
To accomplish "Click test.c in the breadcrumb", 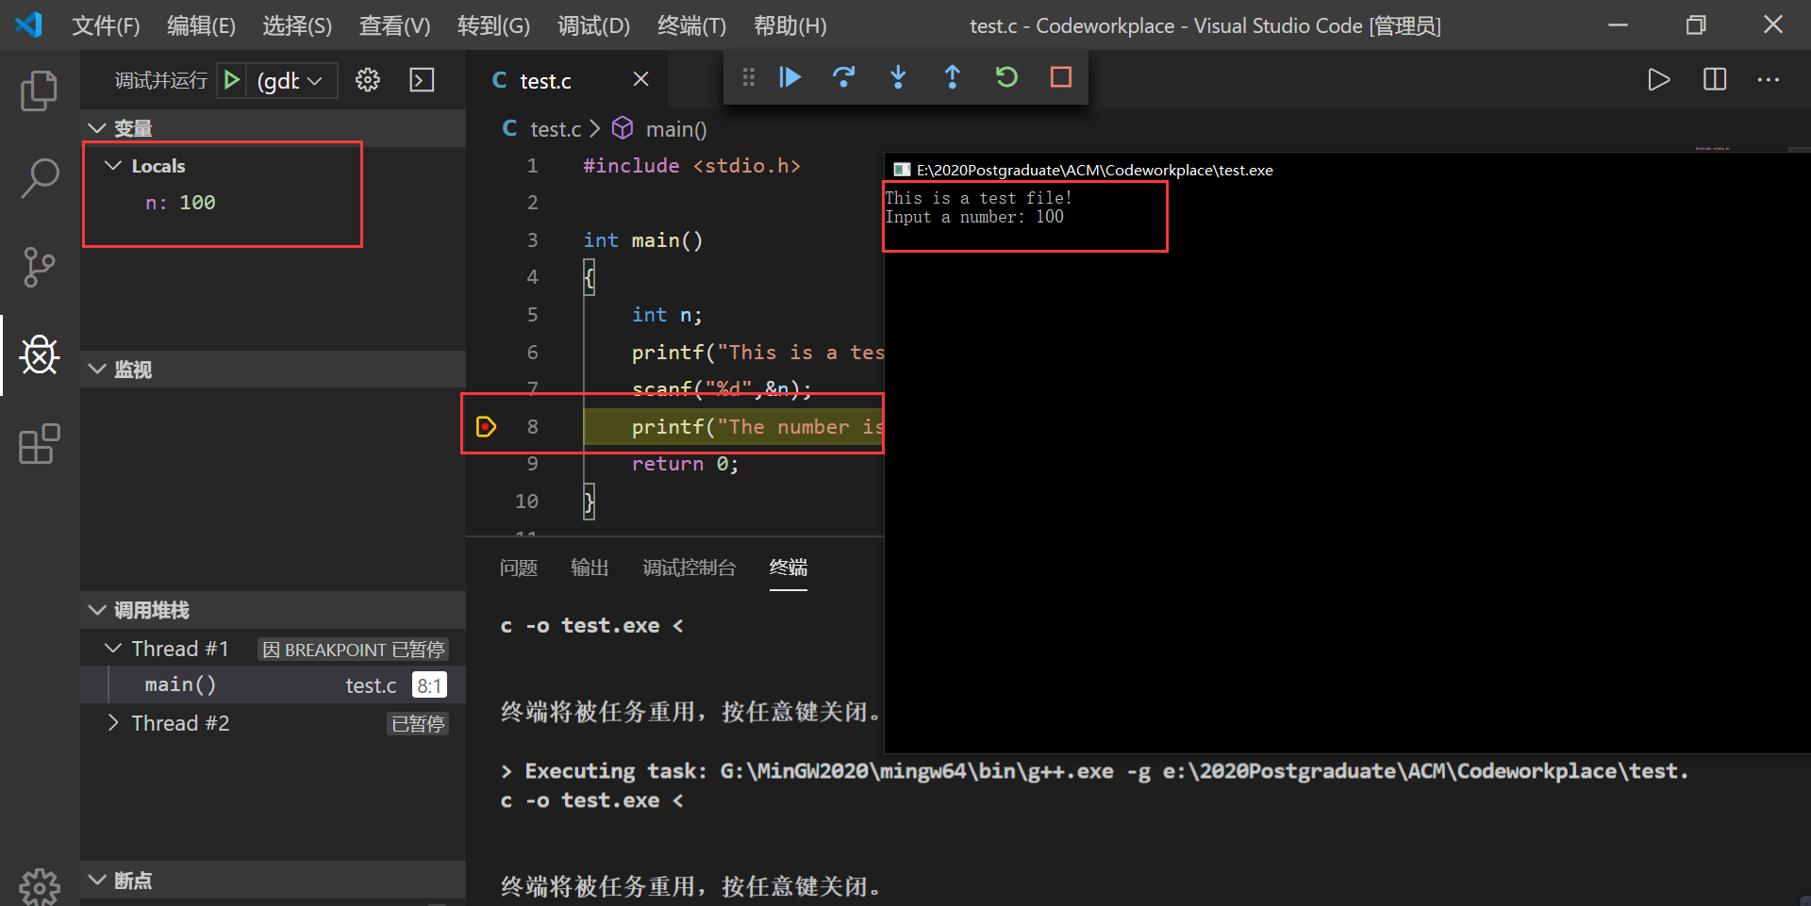I will [x=555, y=129].
